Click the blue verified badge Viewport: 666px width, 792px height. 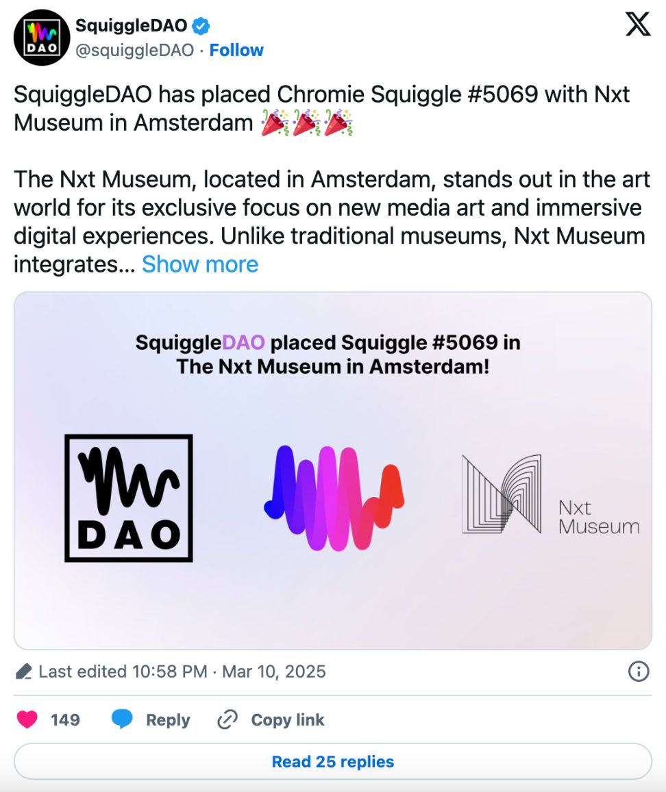click(x=201, y=27)
